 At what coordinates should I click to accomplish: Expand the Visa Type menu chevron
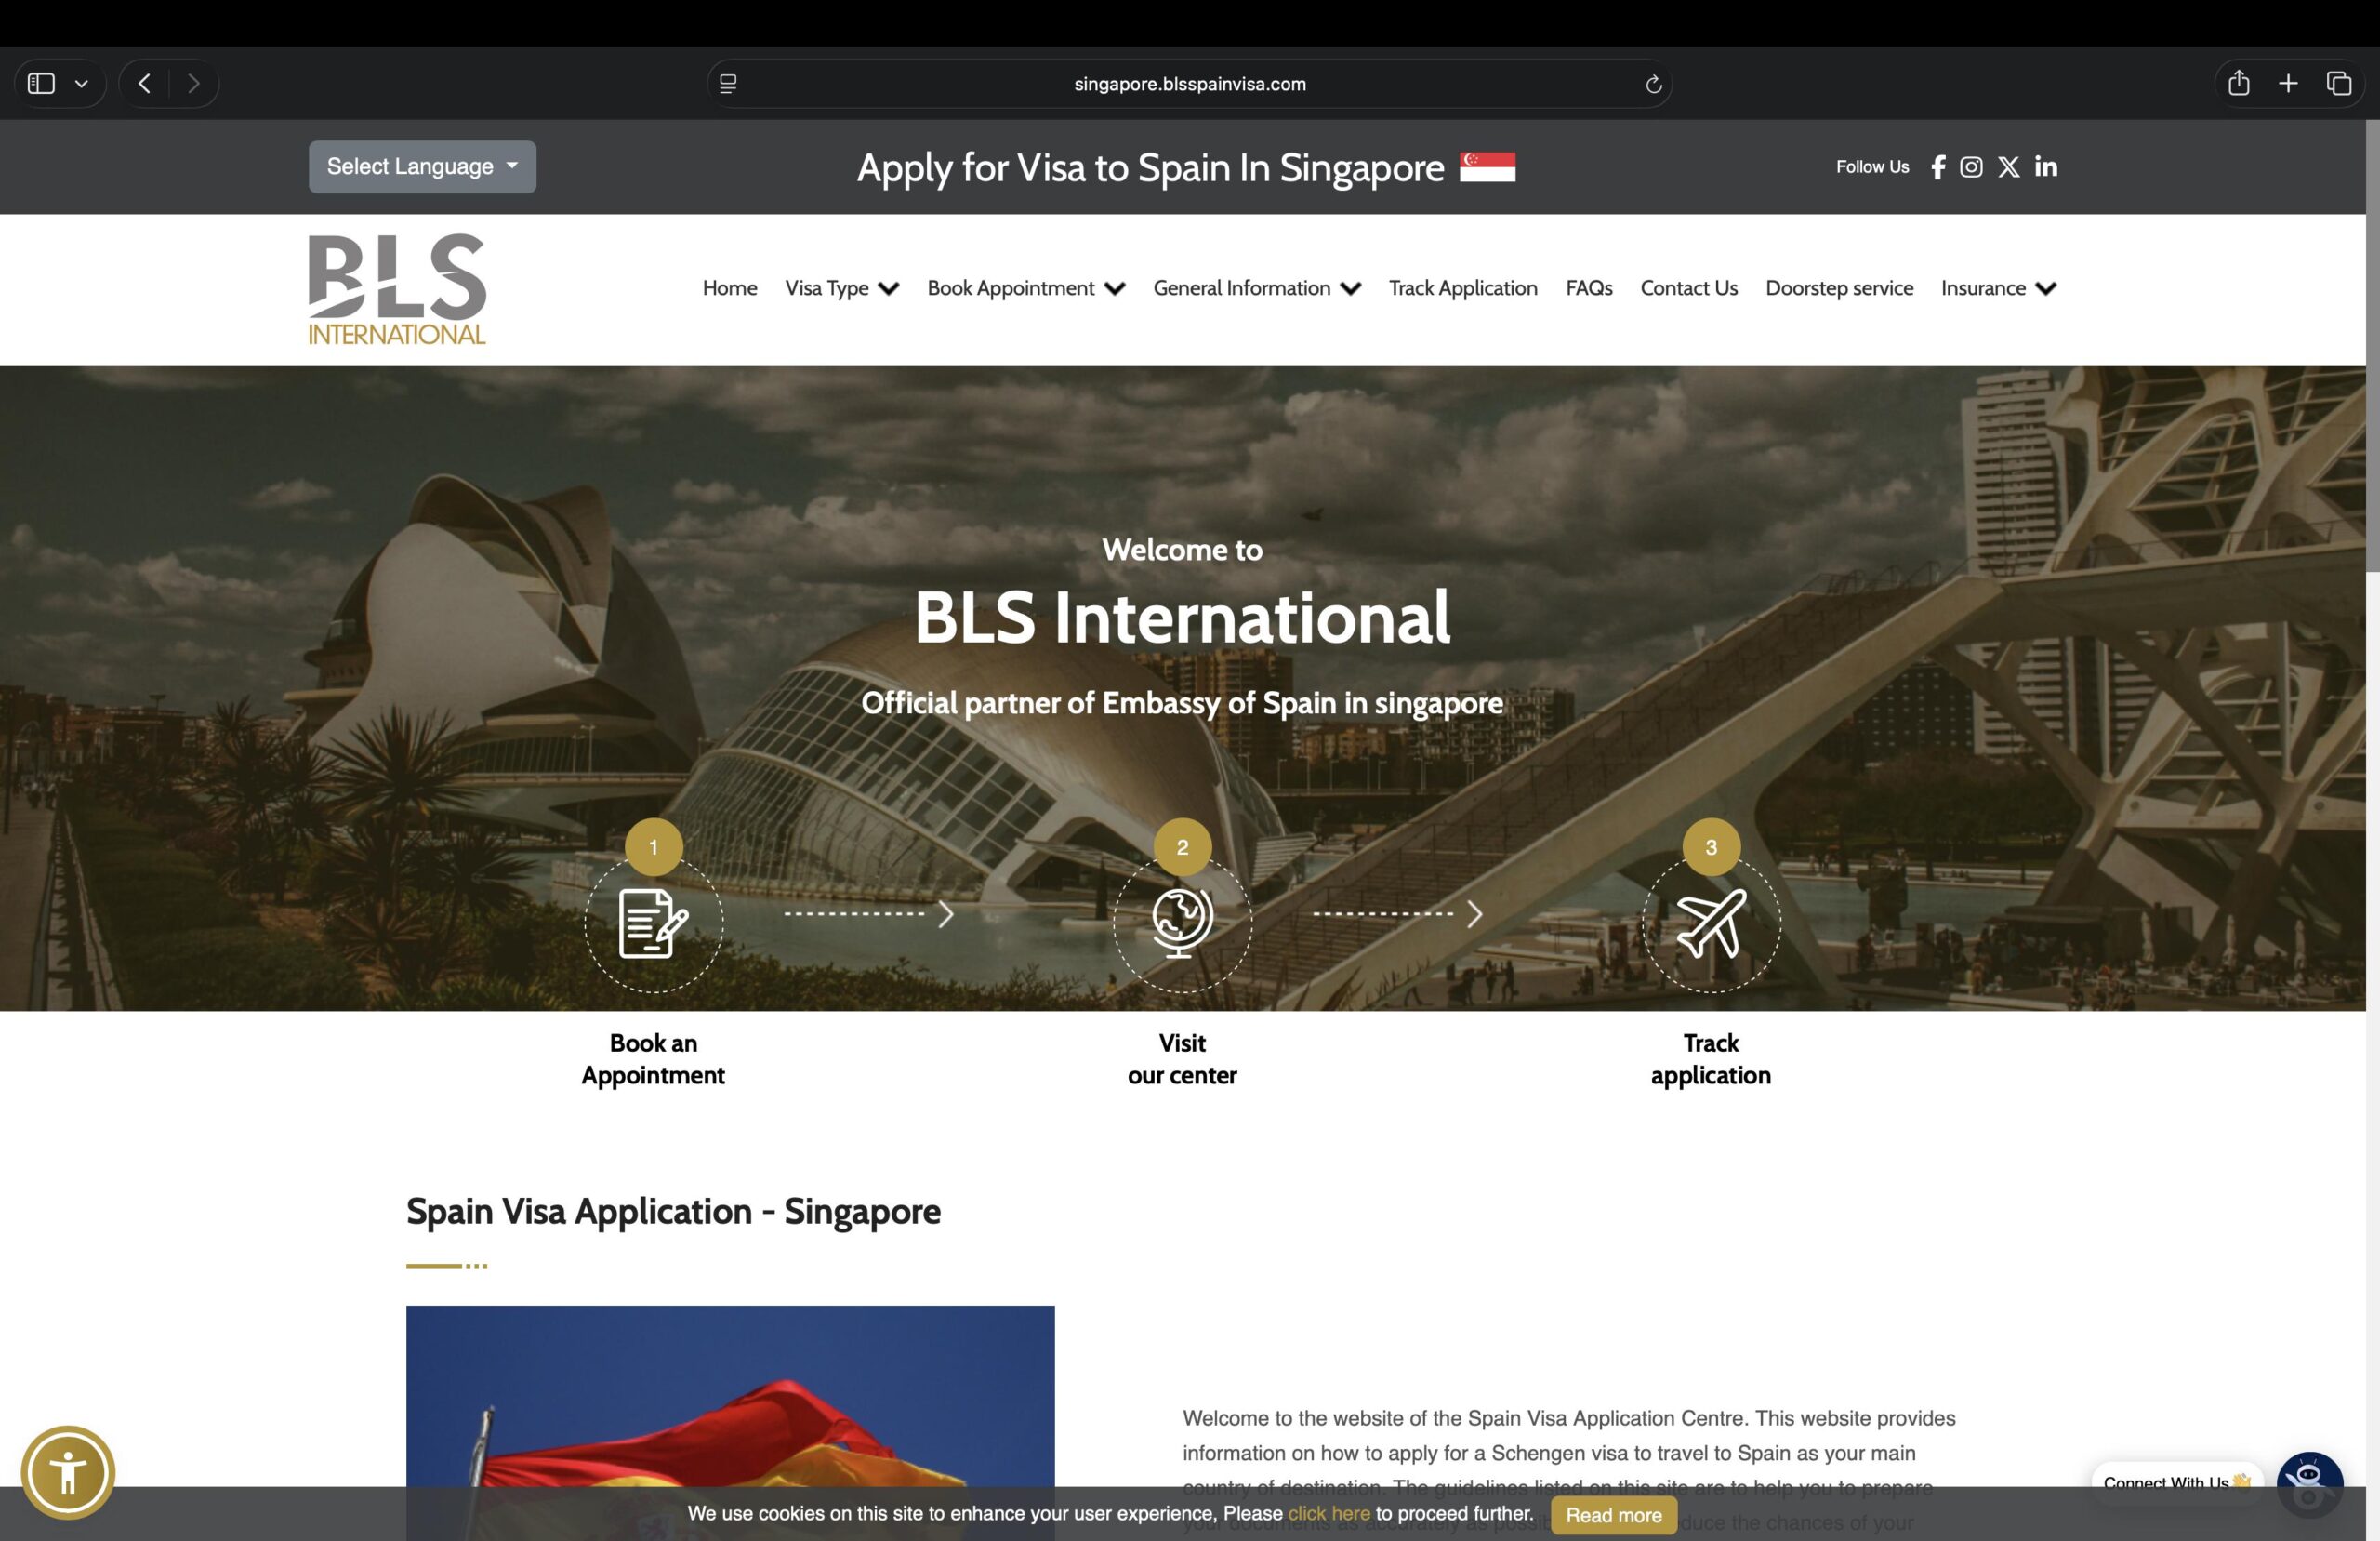click(889, 288)
